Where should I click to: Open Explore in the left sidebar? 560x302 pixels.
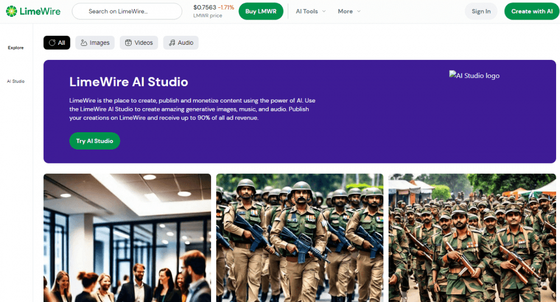16,48
